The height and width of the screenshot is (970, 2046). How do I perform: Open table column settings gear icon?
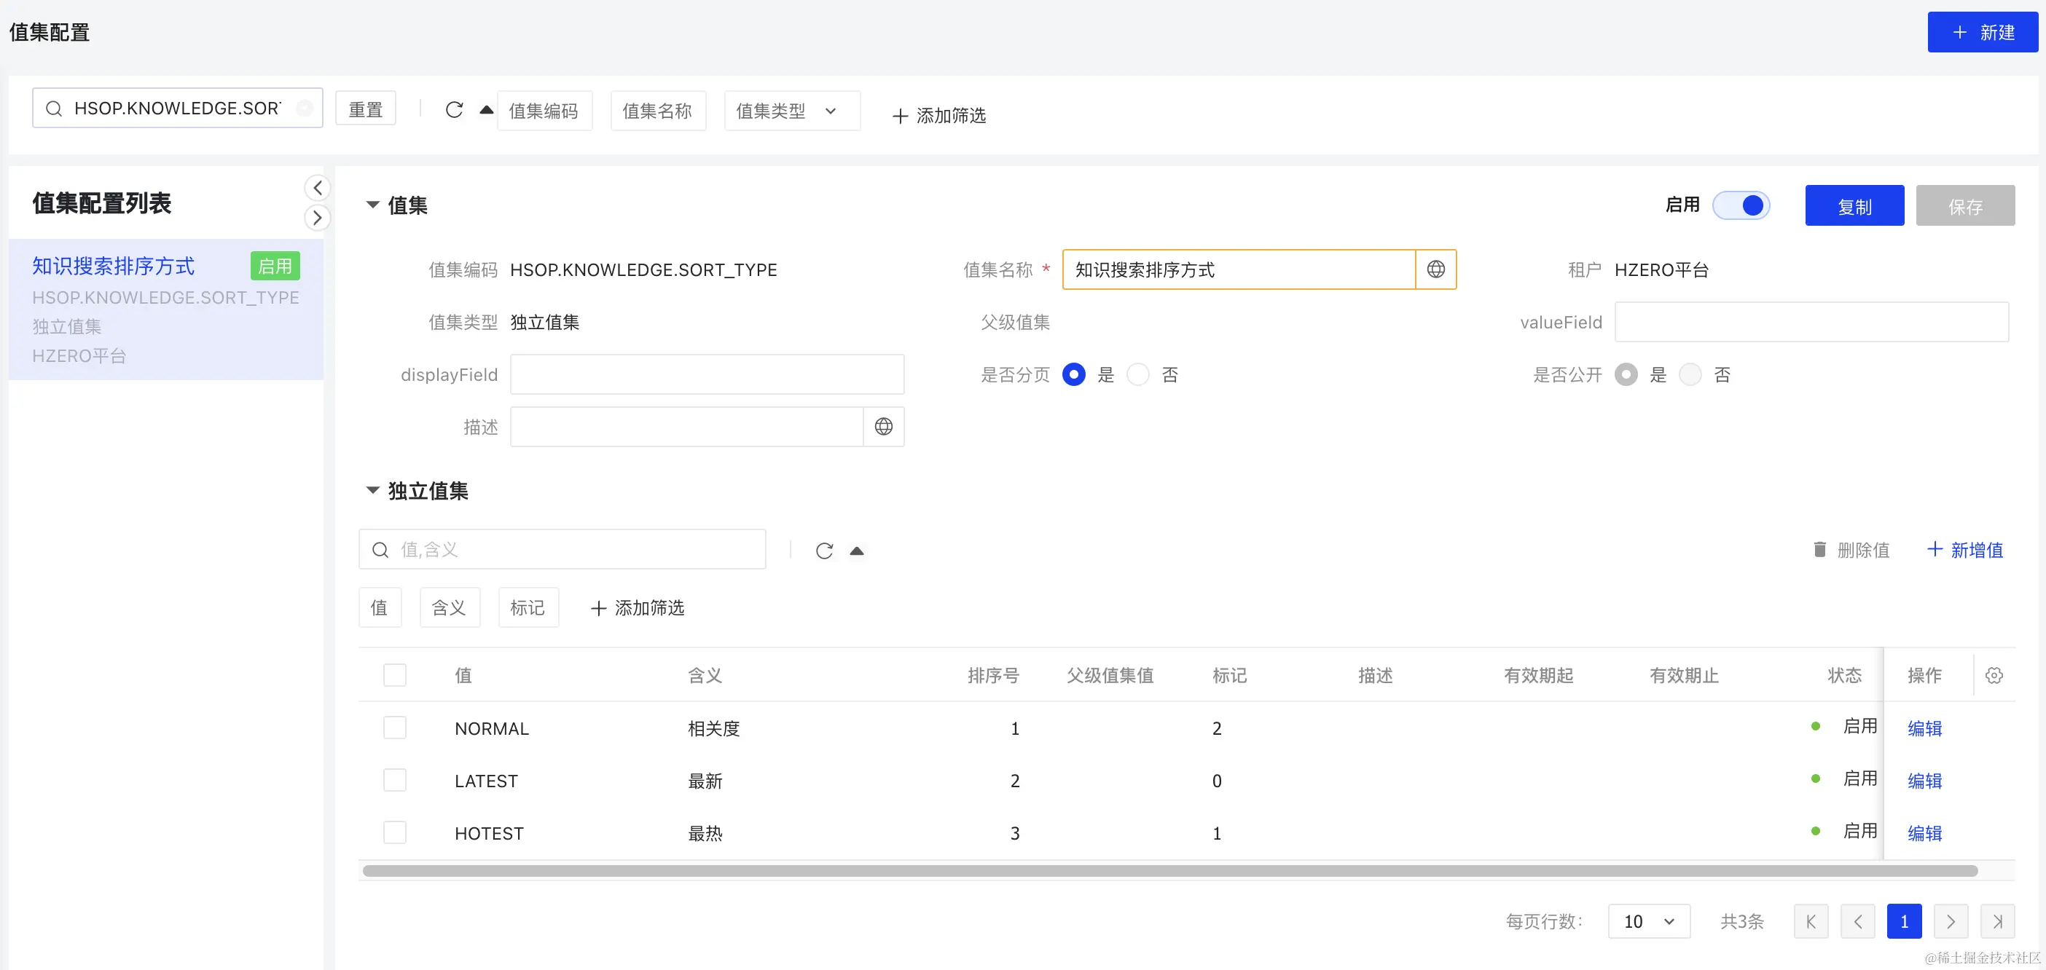(x=1994, y=675)
